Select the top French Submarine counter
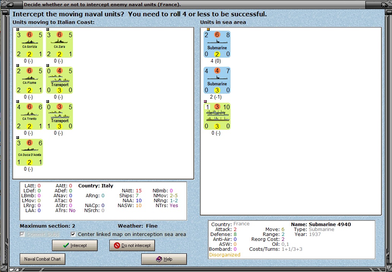 click(217, 44)
